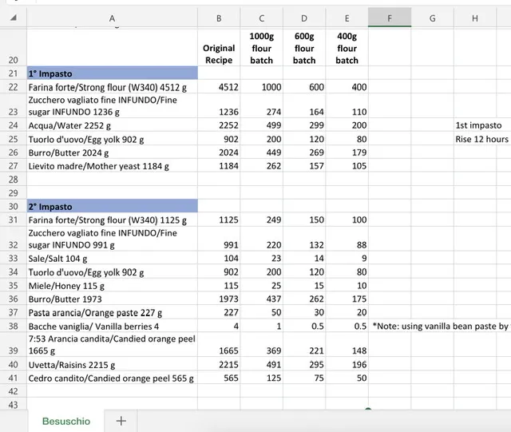Select the blue '2° Impasto' heading cell
Viewport: 511px width, 432px height.
tap(111, 207)
